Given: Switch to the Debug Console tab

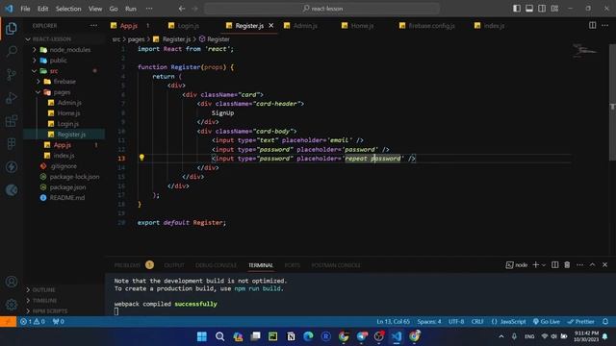Looking at the screenshot, I should 216,265.
